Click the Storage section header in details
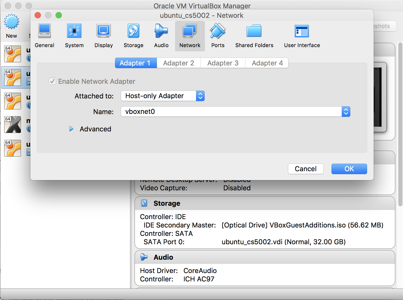403x300 pixels. (x=265, y=203)
